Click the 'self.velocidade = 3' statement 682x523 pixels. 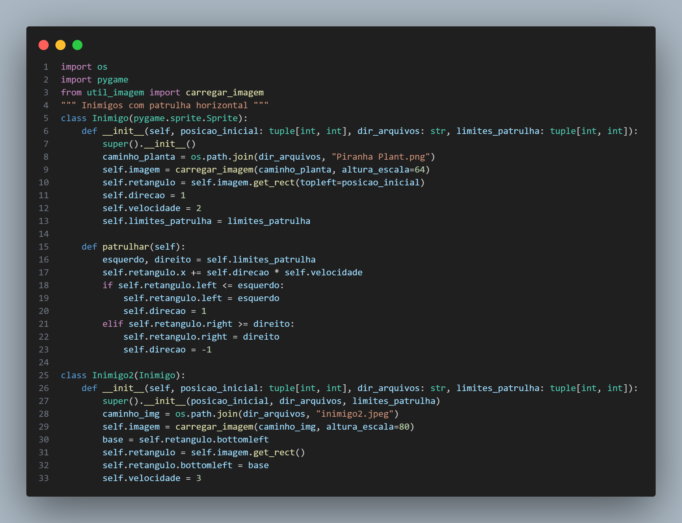[152, 478]
